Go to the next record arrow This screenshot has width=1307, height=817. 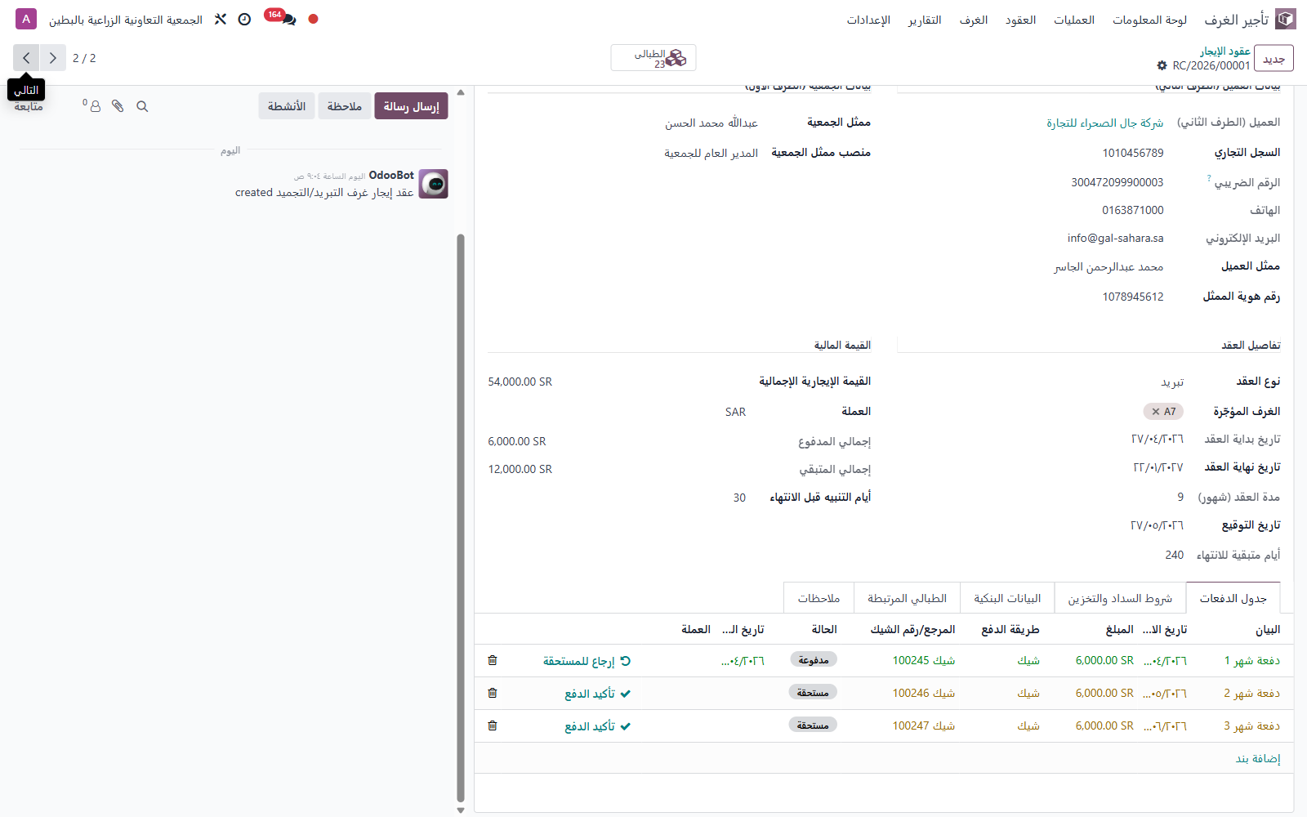pos(26,58)
